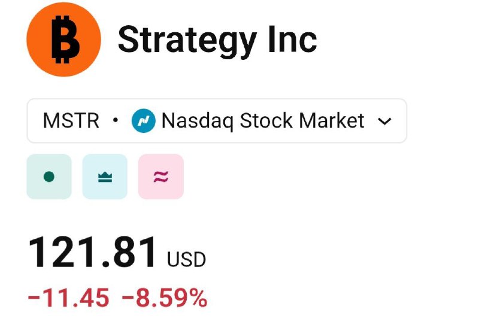Click the word "Nasdaq" in the selector
Screen dimensions: 479x319
click(x=198, y=121)
